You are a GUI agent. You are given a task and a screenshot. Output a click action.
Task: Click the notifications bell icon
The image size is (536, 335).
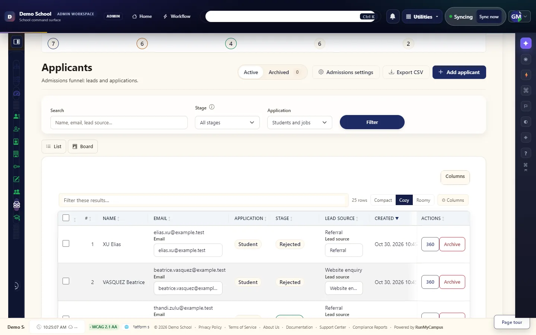click(x=393, y=16)
